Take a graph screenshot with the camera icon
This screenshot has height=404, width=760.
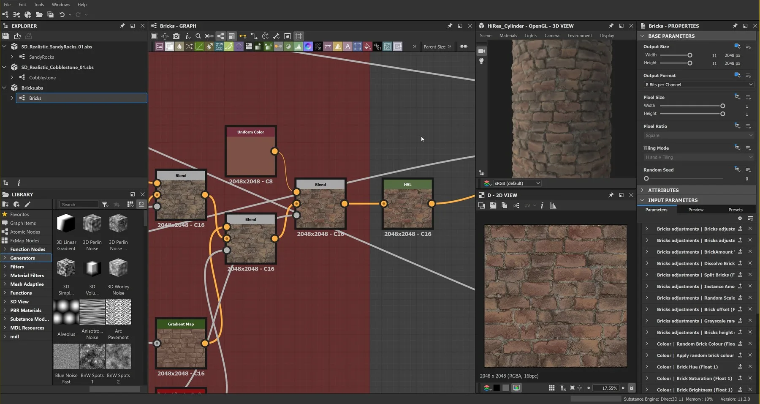point(176,36)
